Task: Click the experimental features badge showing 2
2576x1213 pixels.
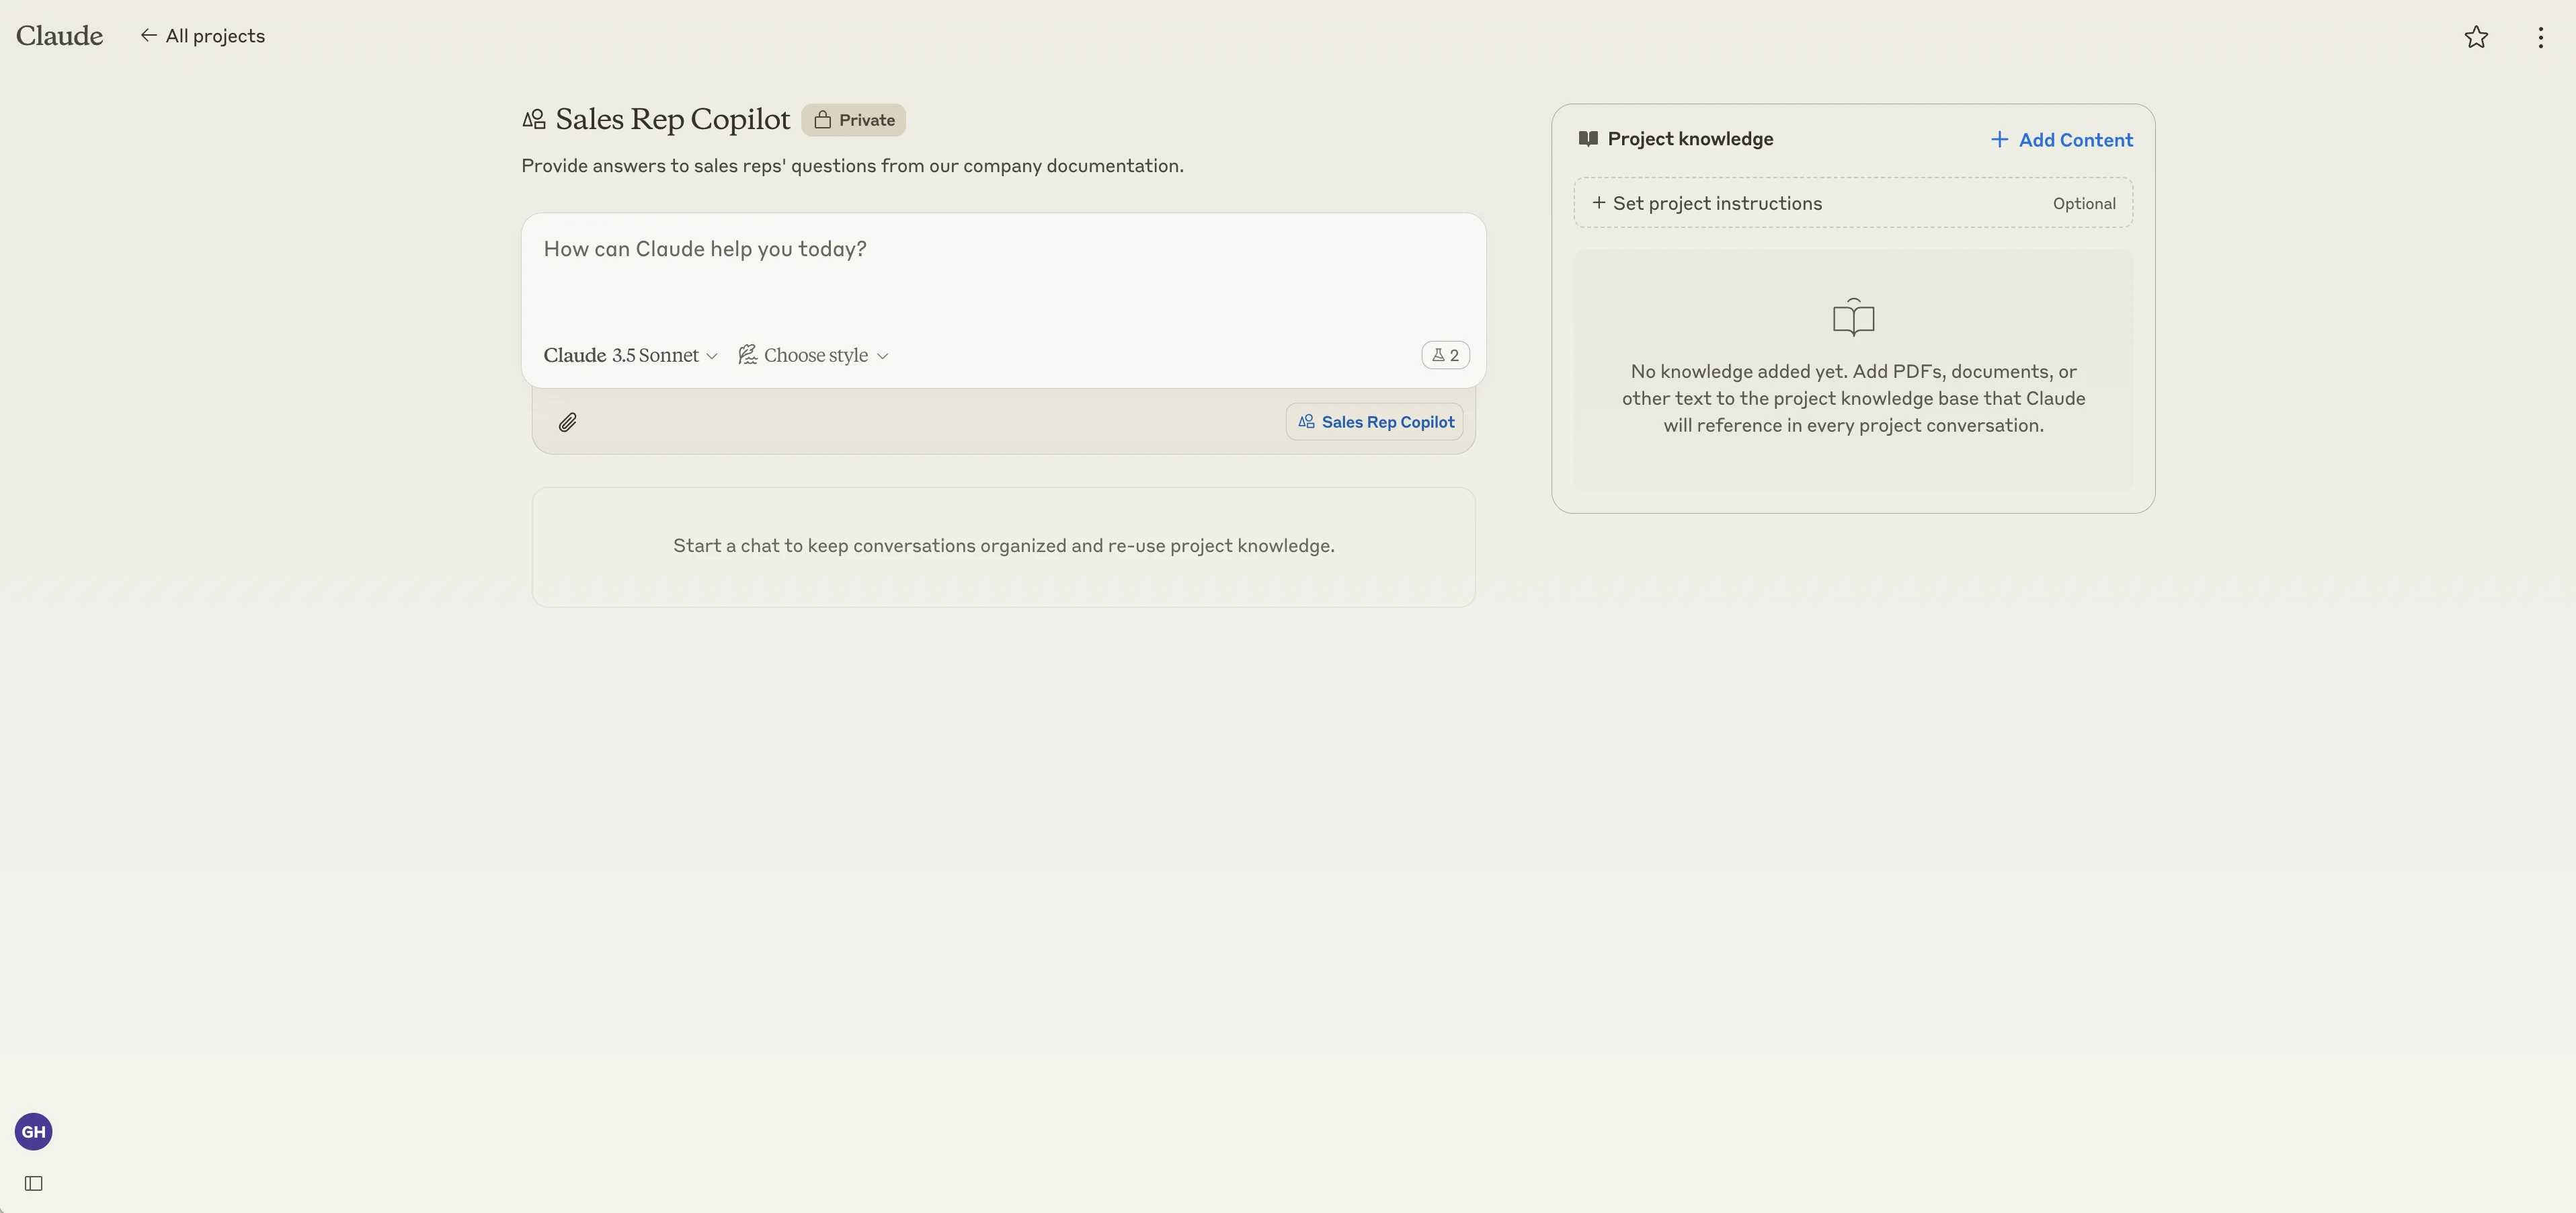Action: [1445, 355]
